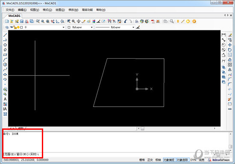Open the 高级功能 menu
Image resolution: width=235 pixels, height=164 pixels.
[87, 10]
